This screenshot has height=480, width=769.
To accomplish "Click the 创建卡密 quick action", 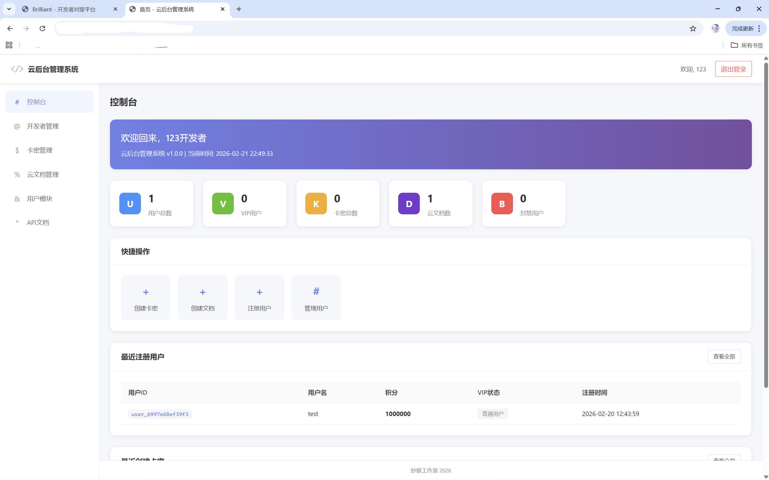I will tap(145, 297).
